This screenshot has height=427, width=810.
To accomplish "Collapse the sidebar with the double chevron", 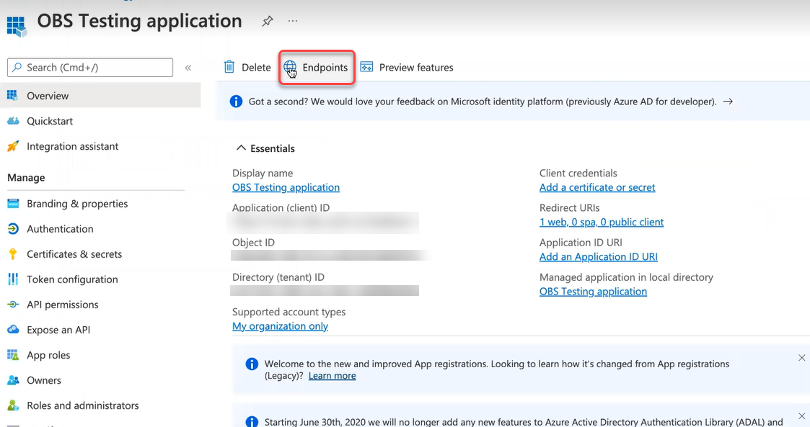I will (188, 68).
